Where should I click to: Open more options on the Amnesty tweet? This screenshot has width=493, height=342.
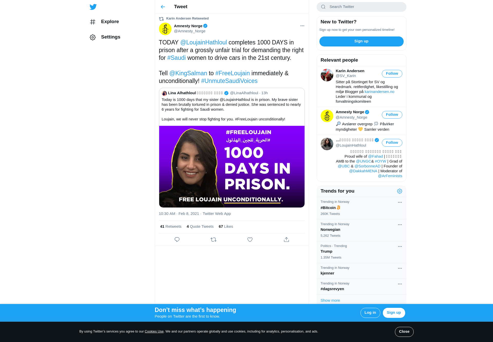(x=302, y=26)
